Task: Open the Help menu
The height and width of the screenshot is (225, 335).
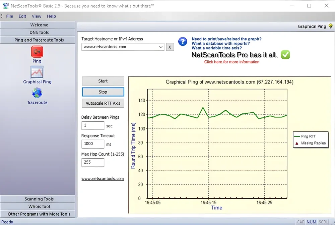Action: pos(51,16)
